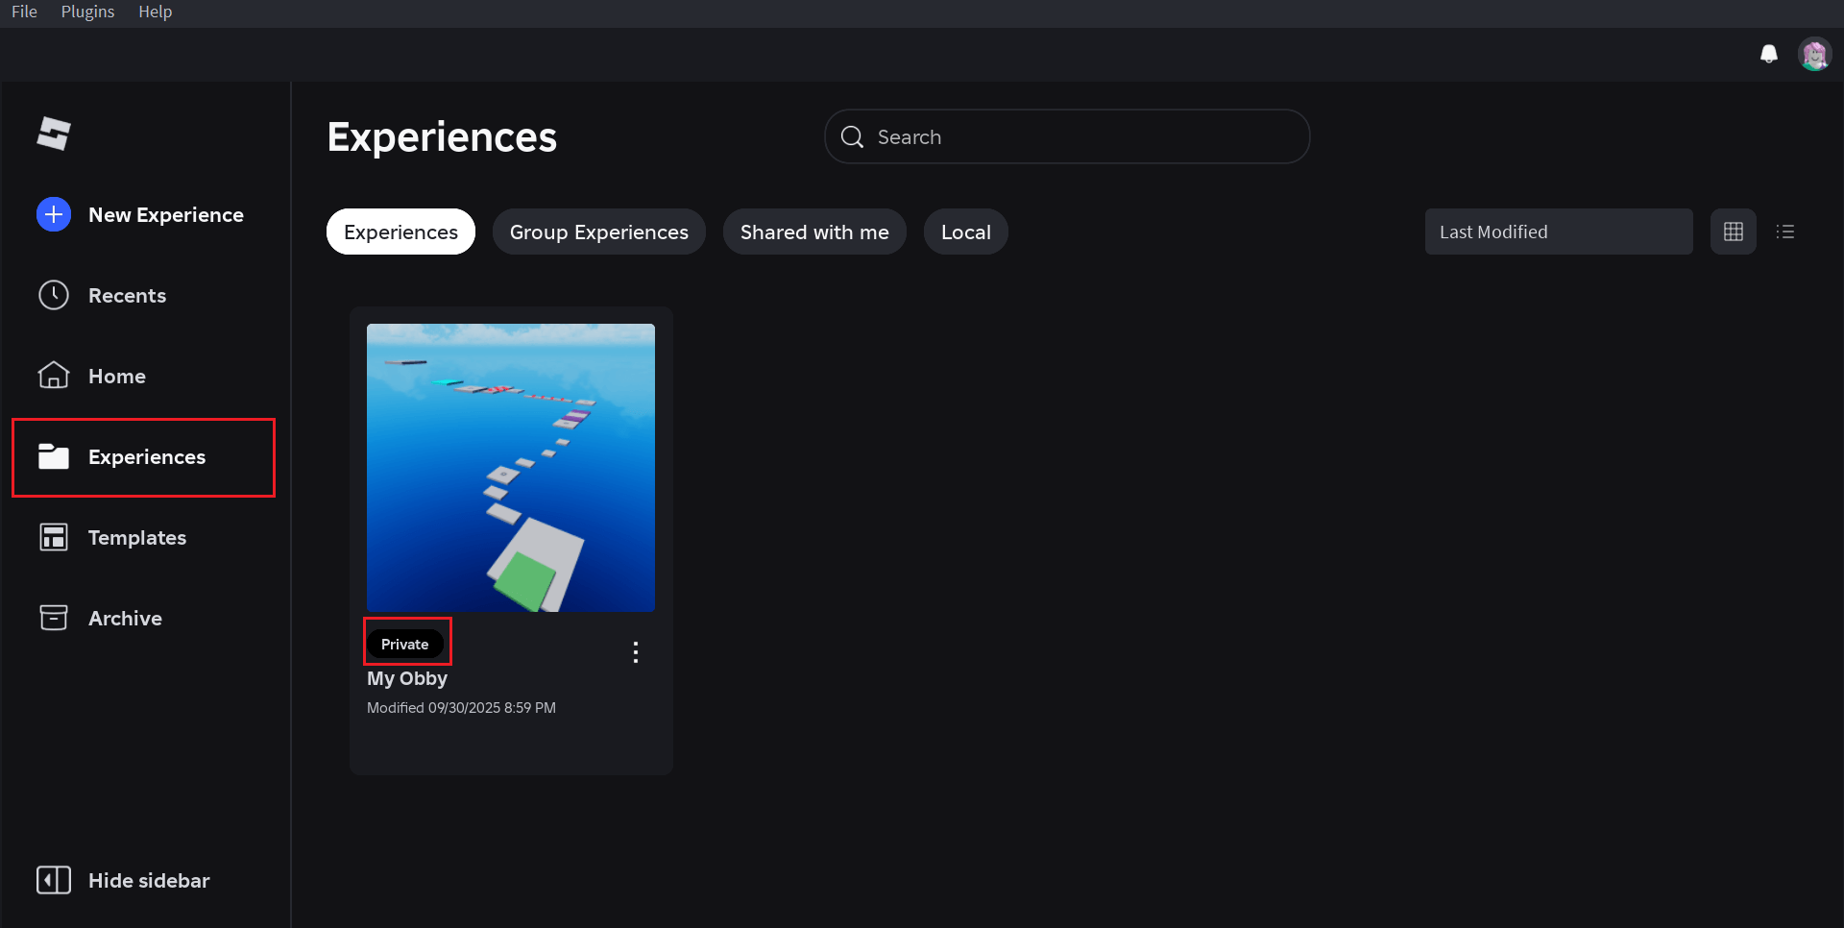Open the My Obby three-dot options menu
The height and width of the screenshot is (928, 1844).
pyautogui.click(x=635, y=652)
